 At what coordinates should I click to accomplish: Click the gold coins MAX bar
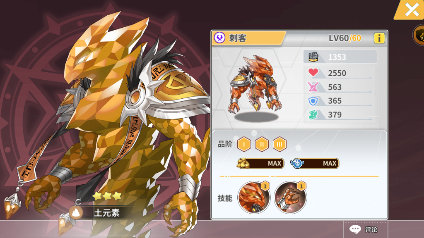[260, 163]
